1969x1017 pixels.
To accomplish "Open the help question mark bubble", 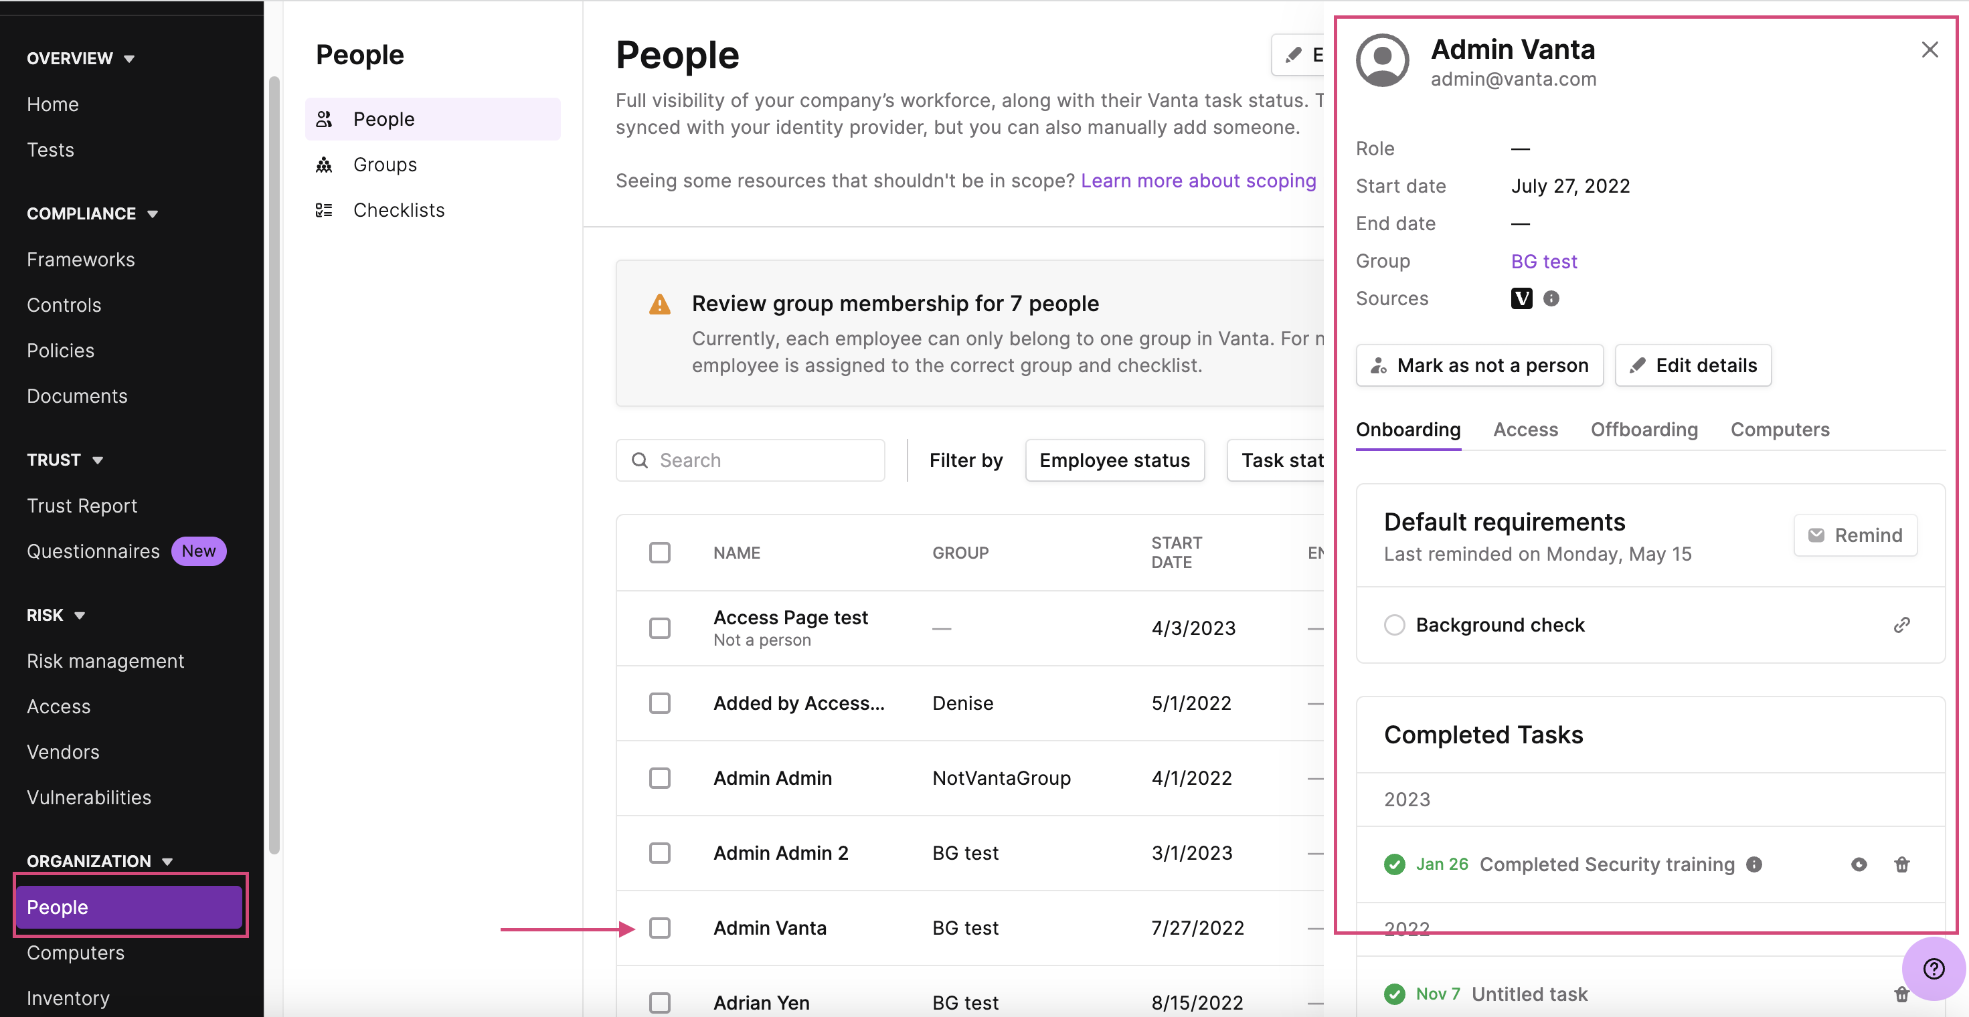I will point(1934,969).
